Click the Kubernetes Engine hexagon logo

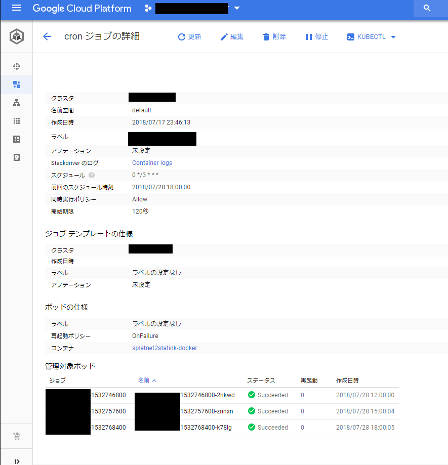[16, 36]
